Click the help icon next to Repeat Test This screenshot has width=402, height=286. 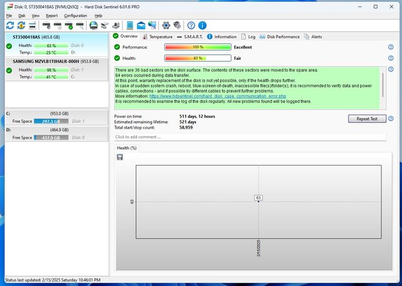(391, 119)
